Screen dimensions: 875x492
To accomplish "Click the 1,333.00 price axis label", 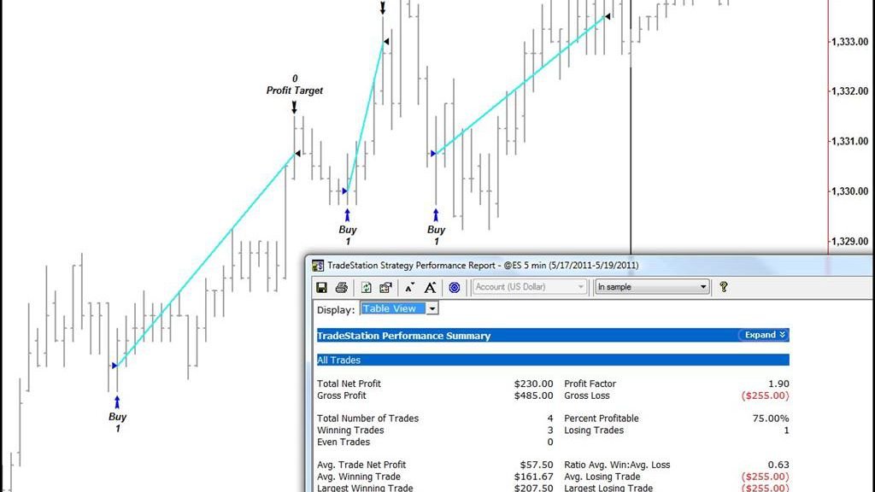I will tap(850, 41).
